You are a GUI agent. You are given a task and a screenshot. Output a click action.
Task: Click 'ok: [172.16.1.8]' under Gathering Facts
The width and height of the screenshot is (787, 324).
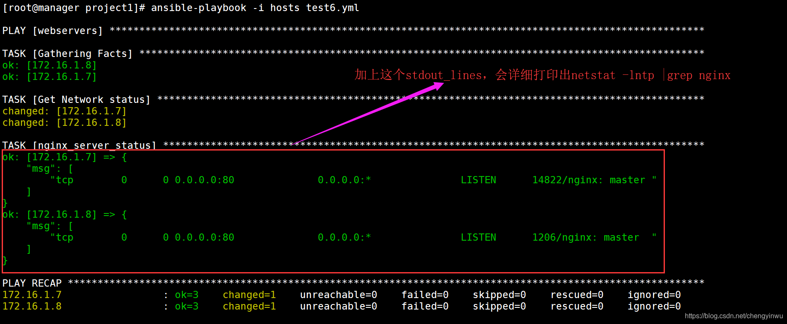pyautogui.click(x=49, y=65)
